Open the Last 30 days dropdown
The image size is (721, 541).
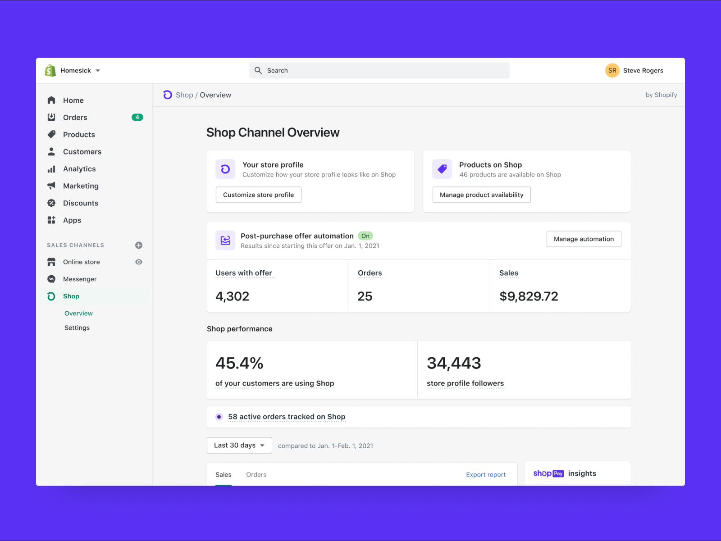[239, 446]
